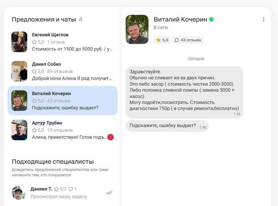Click the star rating icon under Евгений Щеглов

pyautogui.click(x=34, y=42)
